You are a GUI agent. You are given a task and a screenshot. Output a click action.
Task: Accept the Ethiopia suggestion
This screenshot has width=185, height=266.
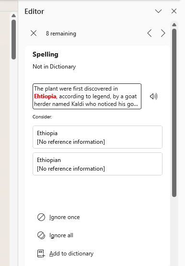97,137
